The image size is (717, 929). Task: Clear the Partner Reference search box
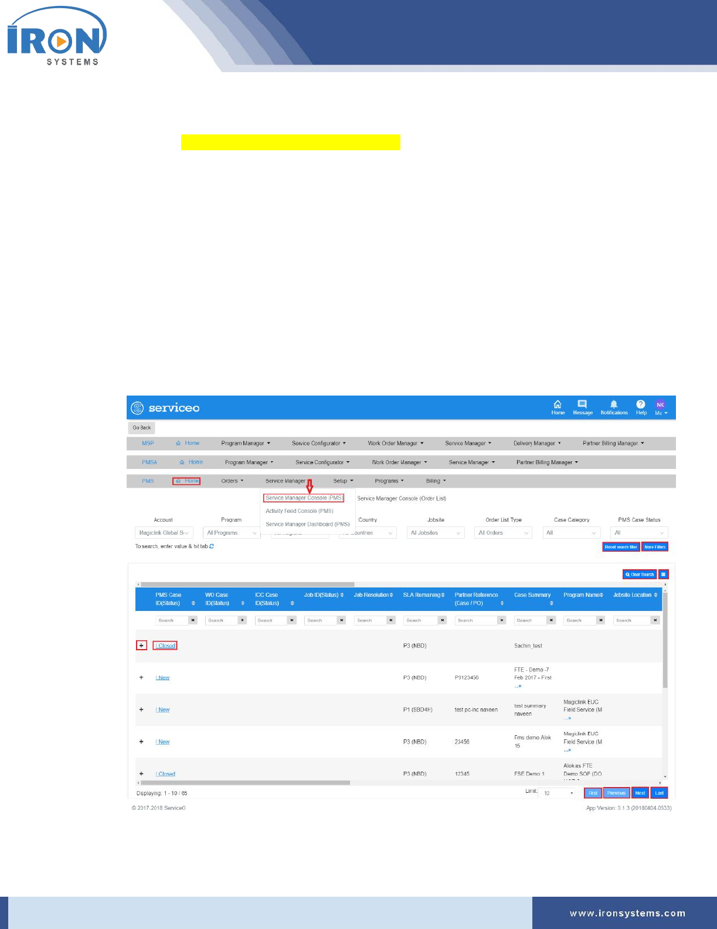[x=501, y=620]
